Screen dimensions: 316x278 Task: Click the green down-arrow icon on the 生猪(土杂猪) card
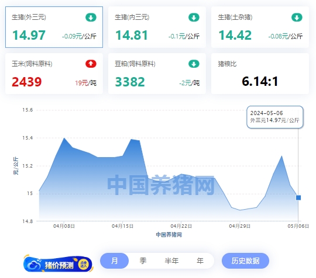coord(297,18)
